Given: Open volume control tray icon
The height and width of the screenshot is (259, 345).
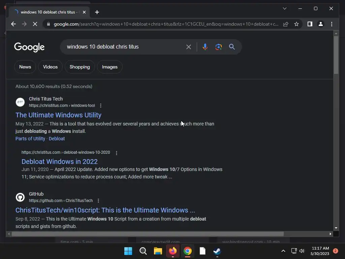Looking at the screenshot, I should point(302,251).
